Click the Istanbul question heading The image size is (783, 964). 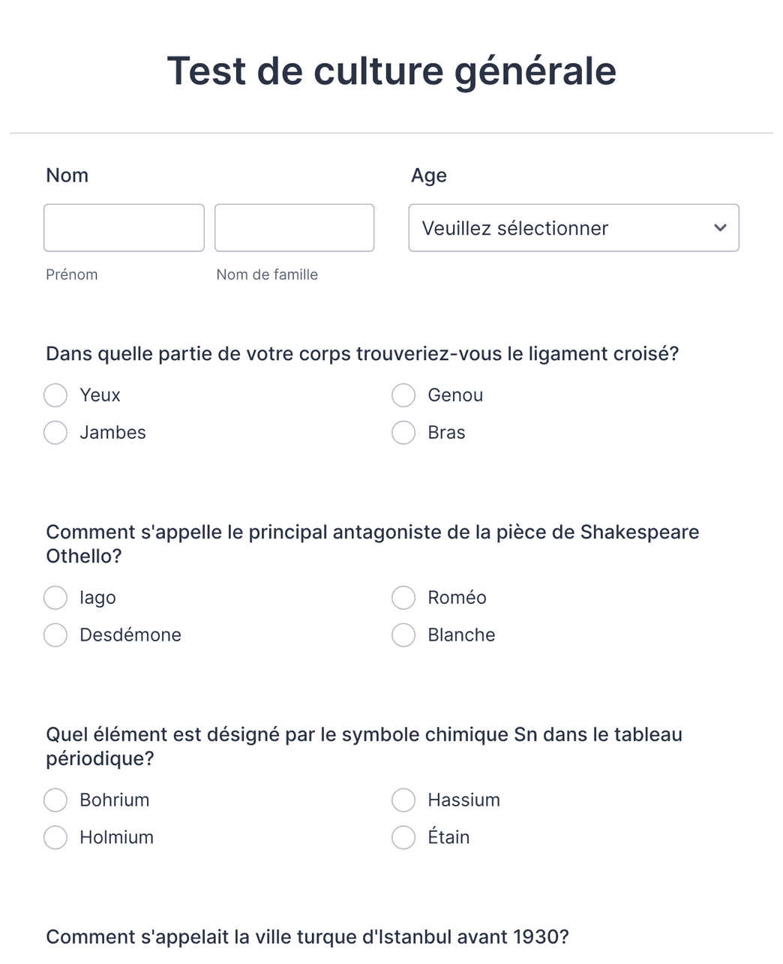pos(308,936)
